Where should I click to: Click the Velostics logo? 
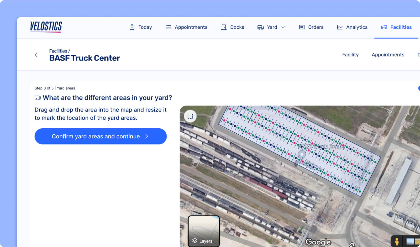(46, 27)
